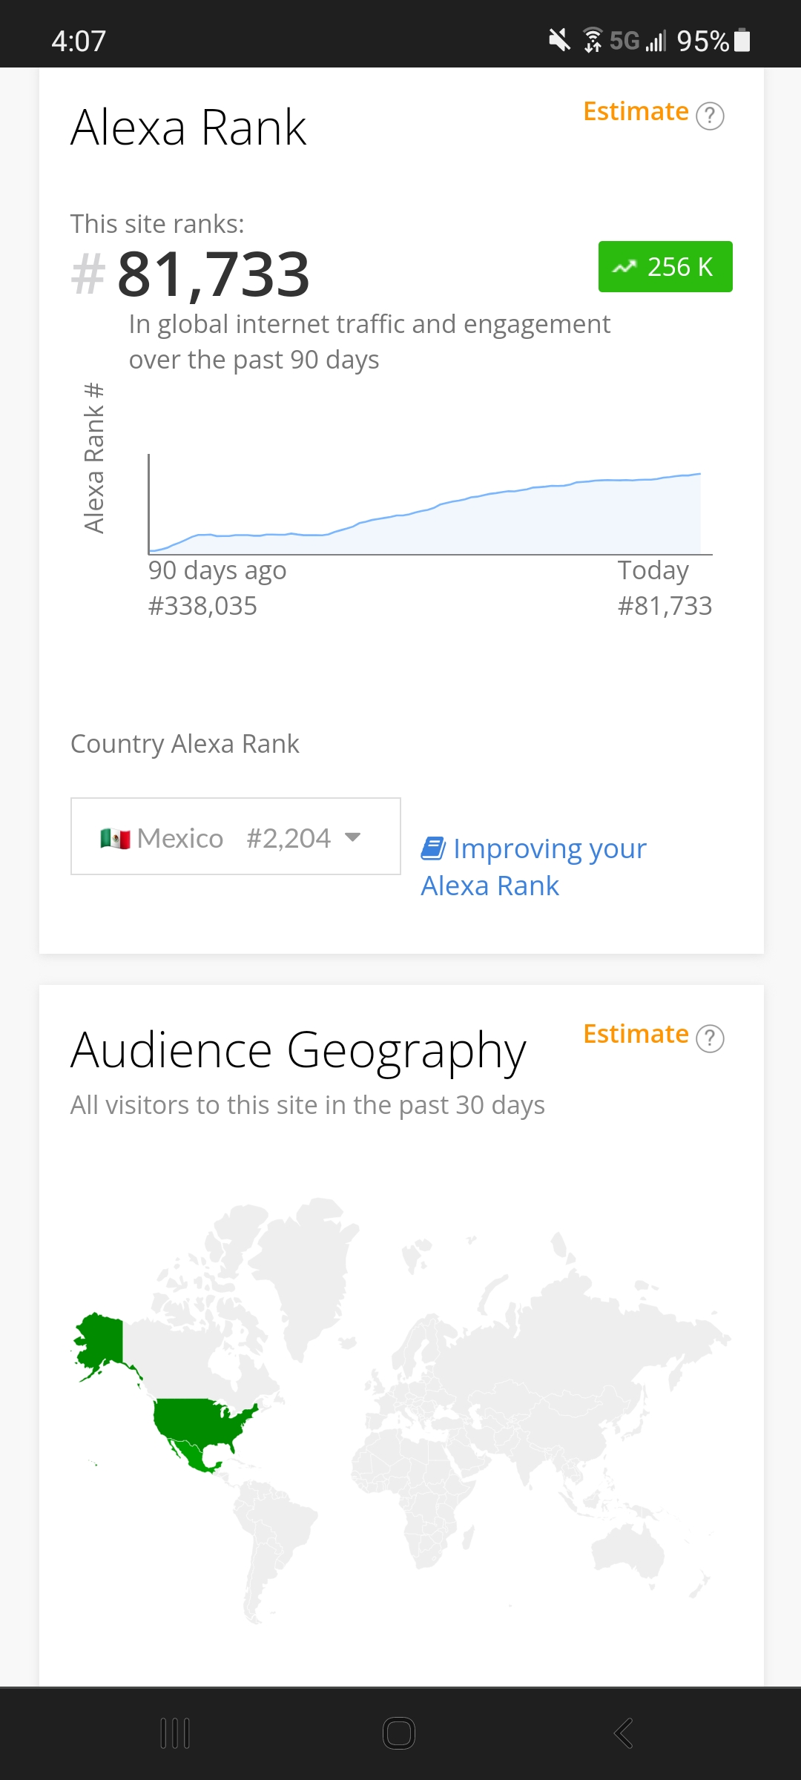Tap the muted sound icon in status bar
Viewport: 801px width, 1780px height.
[559, 40]
